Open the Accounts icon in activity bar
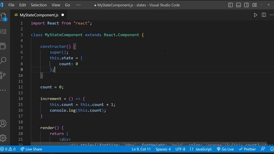The image size is (274, 154). [3, 124]
